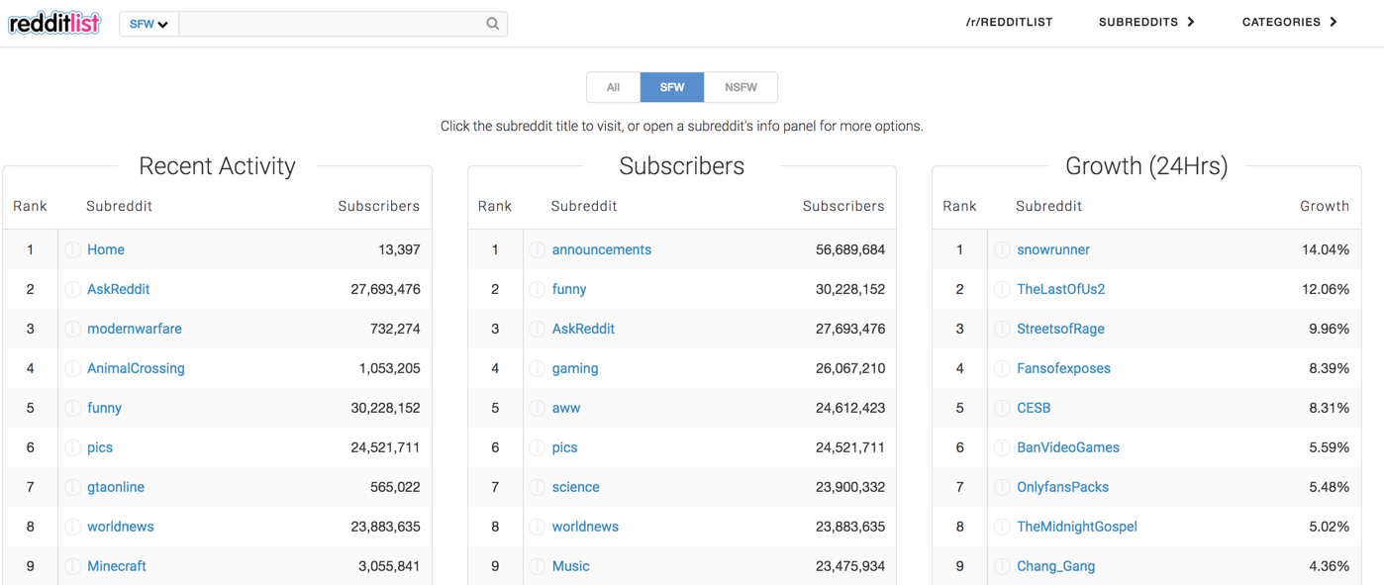This screenshot has width=1384, height=585.
Task: Visit the snowrunner subreddit
Action: pyautogui.click(x=1053, y=249)
